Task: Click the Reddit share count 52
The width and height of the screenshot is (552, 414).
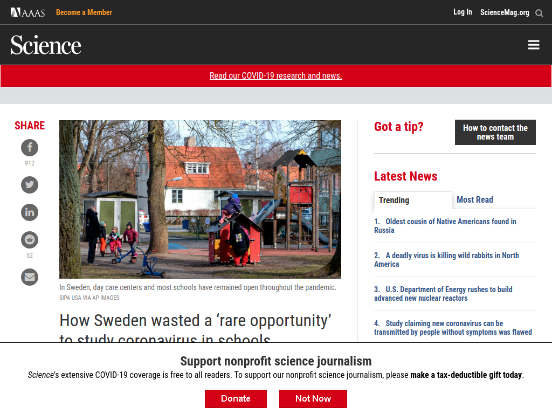Action: coord(30,256)
